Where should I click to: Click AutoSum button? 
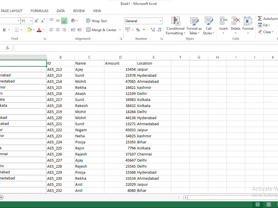coord(267,19)
